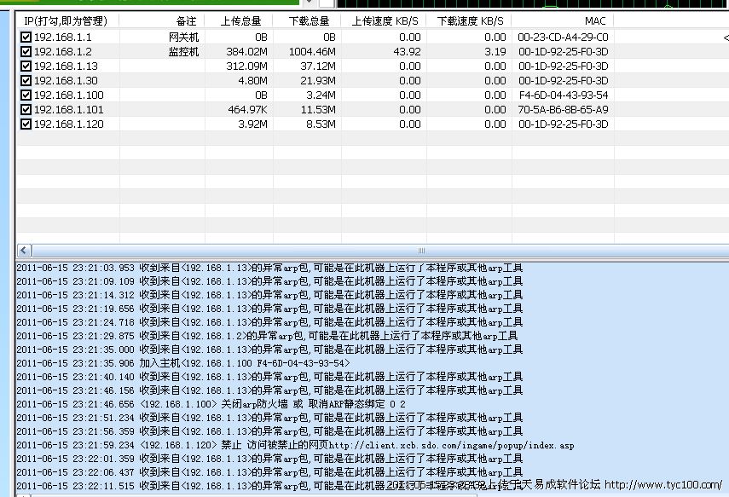Sort hosts by the MAC column header
The width and height of the screenshot is (729, 497).
[x=596, y=20]
